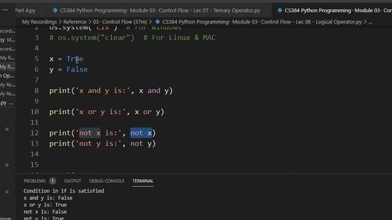Select the 'Op...' item in the sidebar
Screen dimensions: 392x220
[x=7, y=76]
